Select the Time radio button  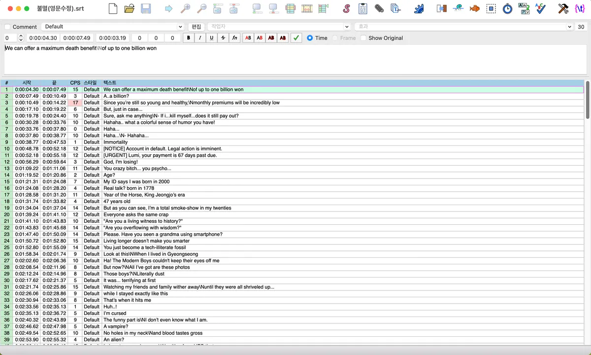pos(310,38)
